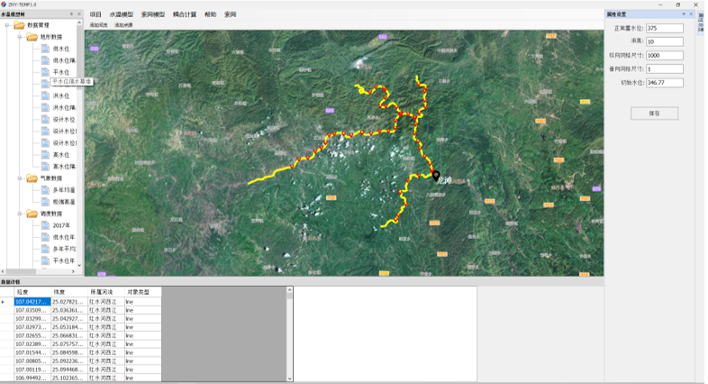Viewport: 708px width, 384px height.
Task: Click the second 添加 toolbar button
Action: click(123, 25)
